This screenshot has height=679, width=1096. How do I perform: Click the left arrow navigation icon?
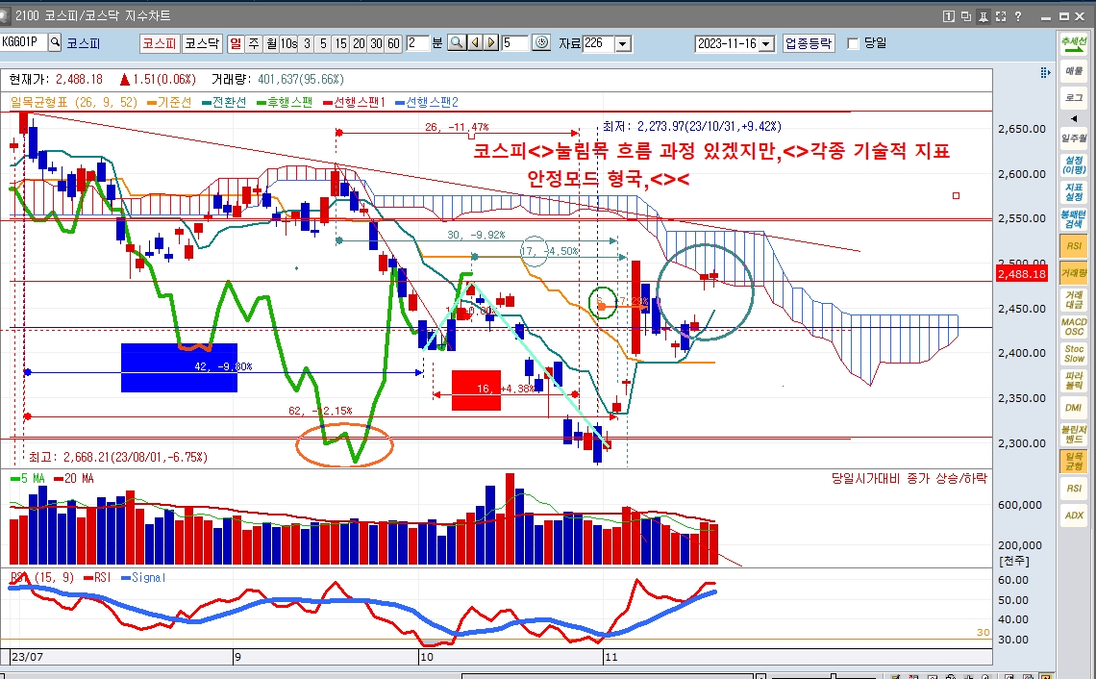[475, 43]
